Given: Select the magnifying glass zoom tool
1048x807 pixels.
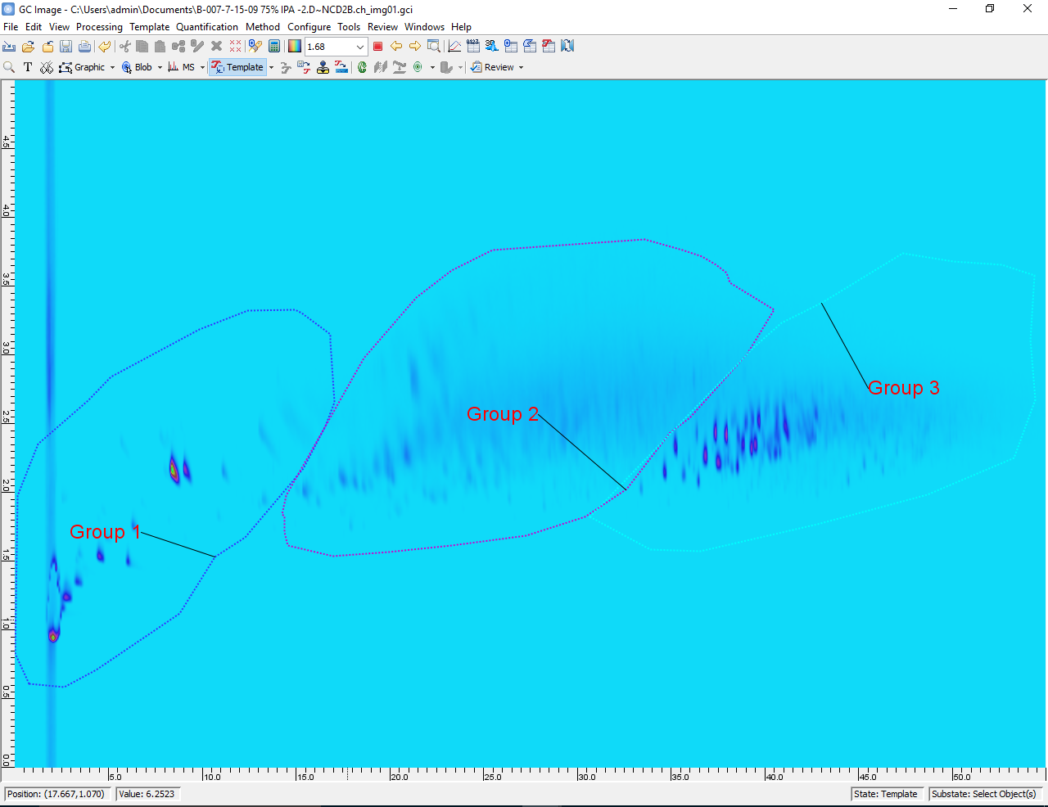Looking at the screenshot, I should coord(9,67).
